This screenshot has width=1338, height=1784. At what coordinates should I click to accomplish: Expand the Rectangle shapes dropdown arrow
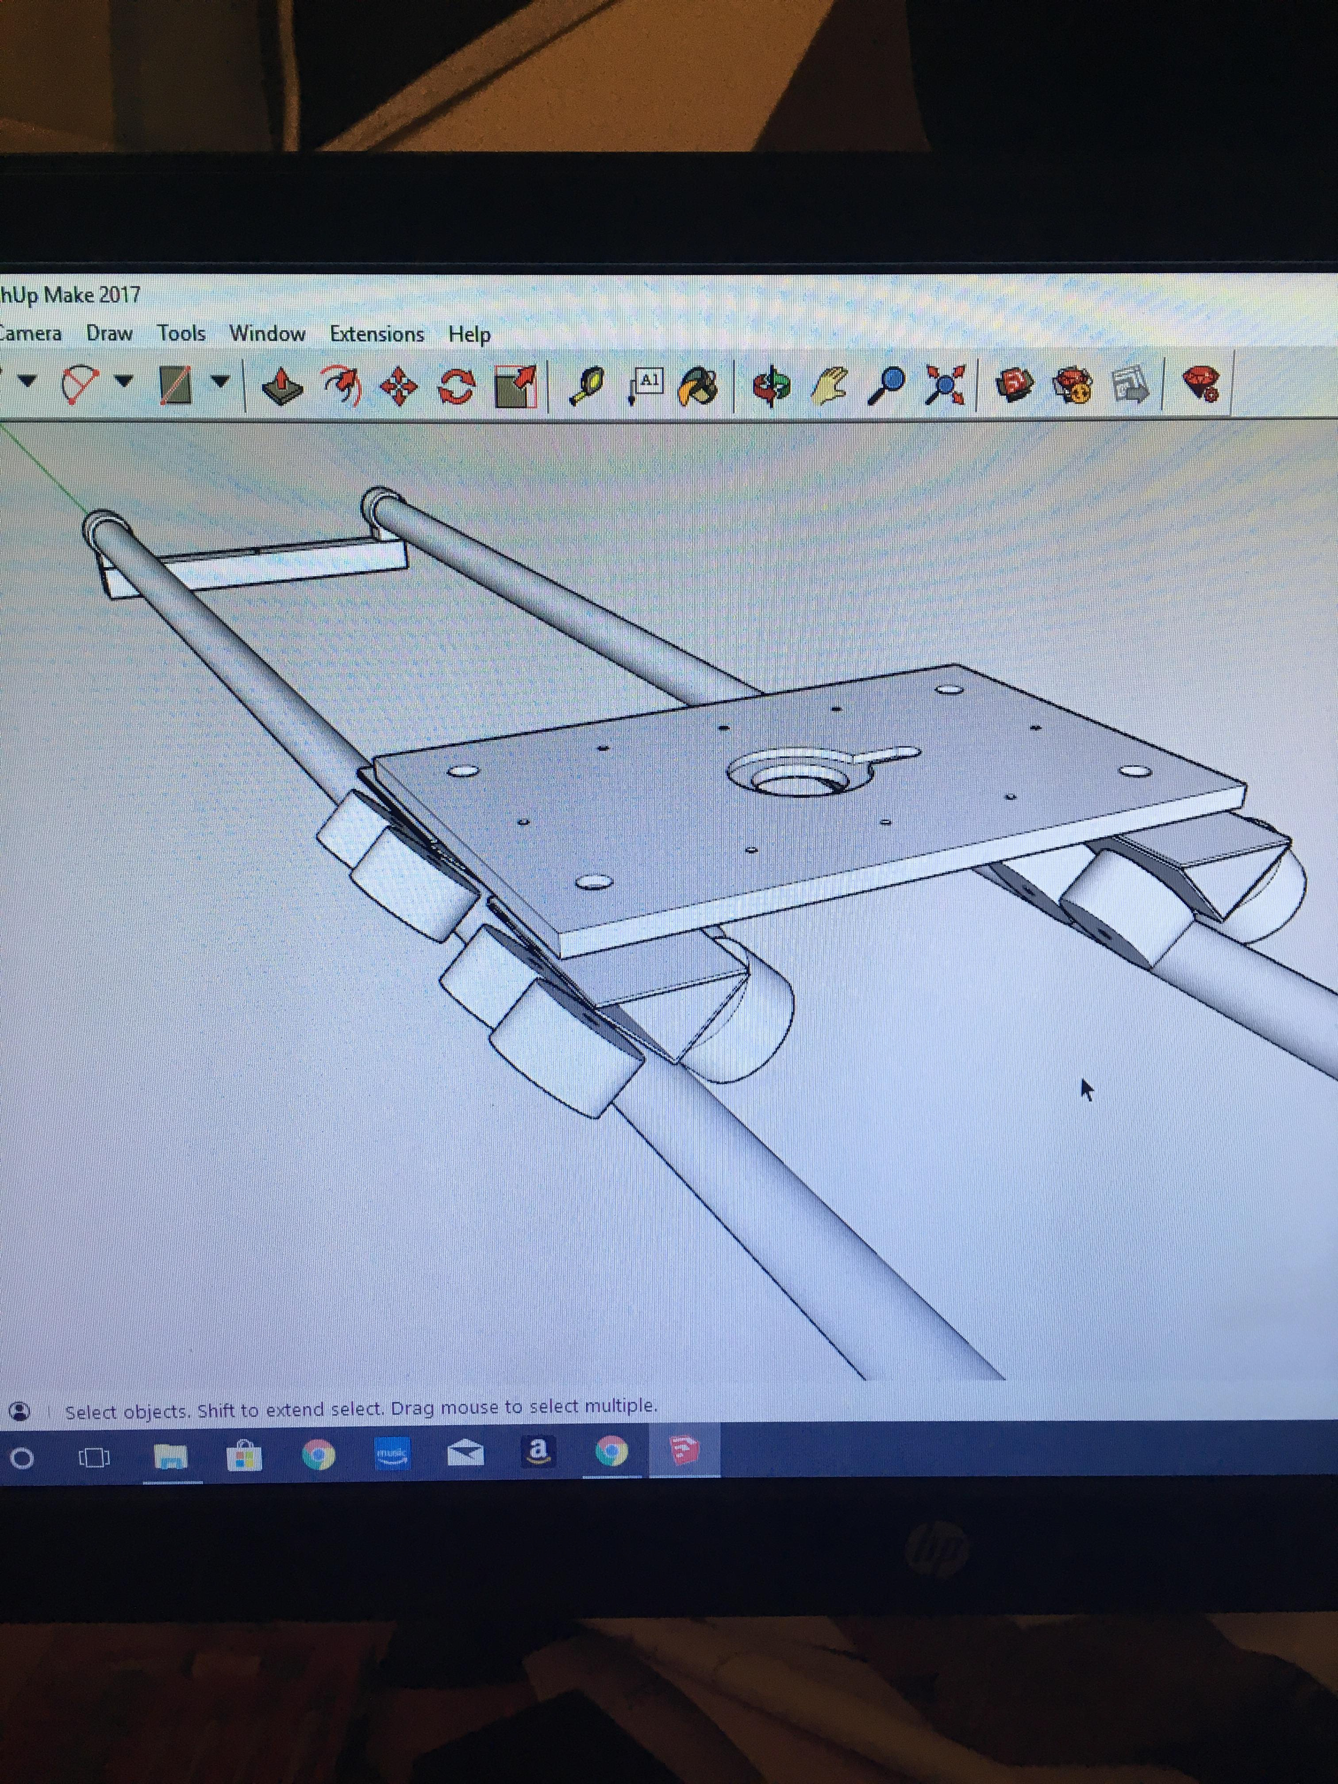[x=220, y=381]
